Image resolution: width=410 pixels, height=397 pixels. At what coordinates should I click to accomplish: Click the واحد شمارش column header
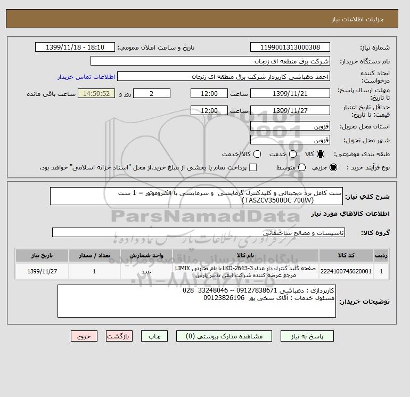pos(146,255)
